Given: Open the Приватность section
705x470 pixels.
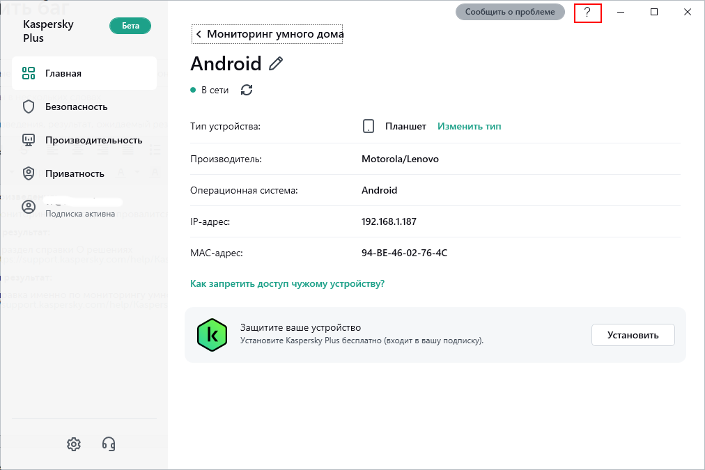Looking at the screenshot, I should click(x=84, y=173).
